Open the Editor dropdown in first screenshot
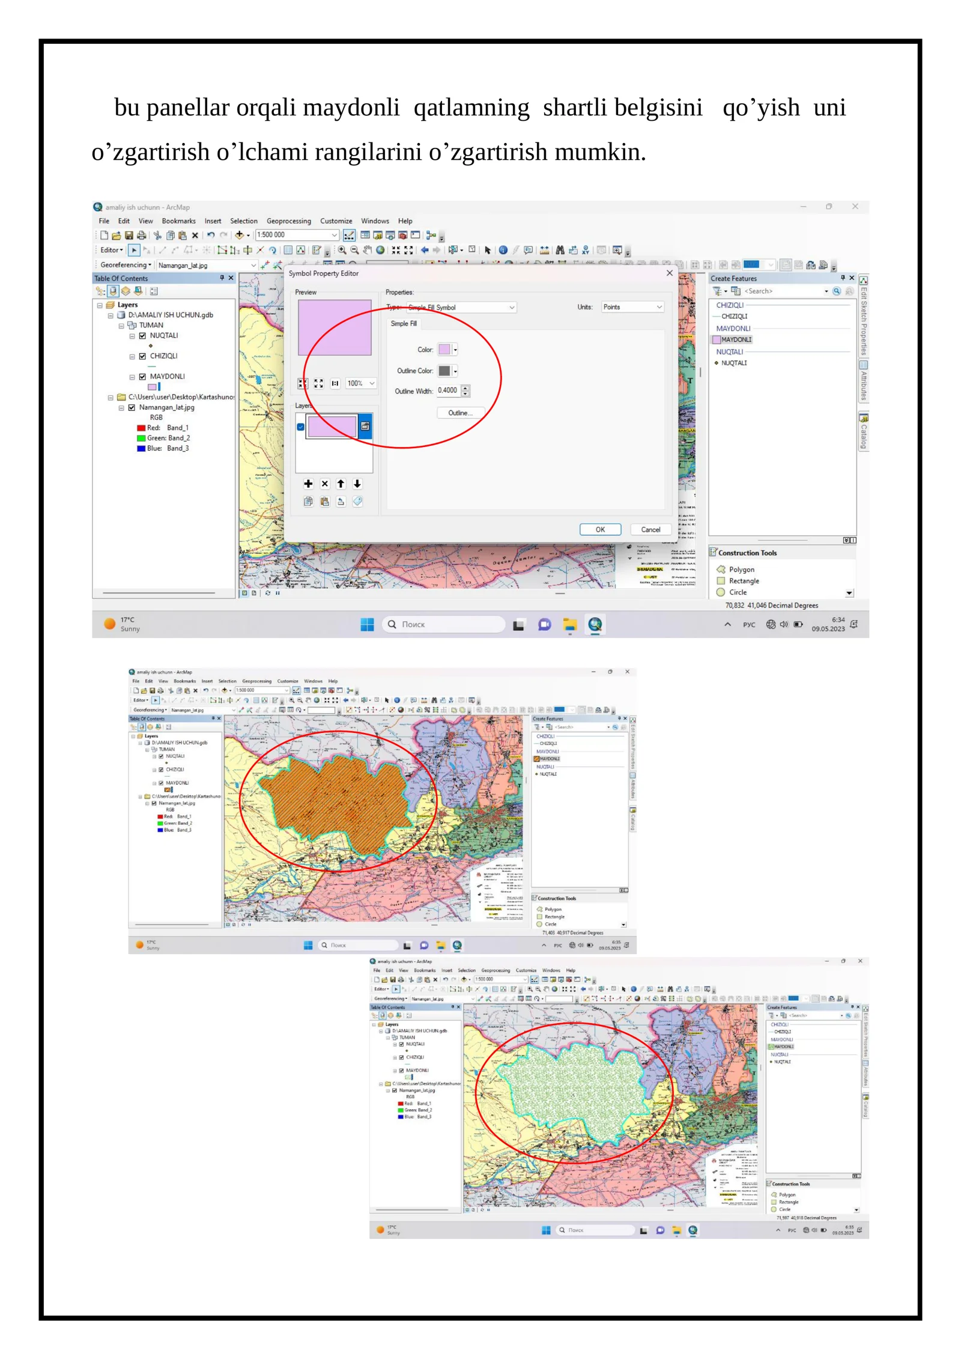This screenshot has height=1359, width=961. point(112,250)
